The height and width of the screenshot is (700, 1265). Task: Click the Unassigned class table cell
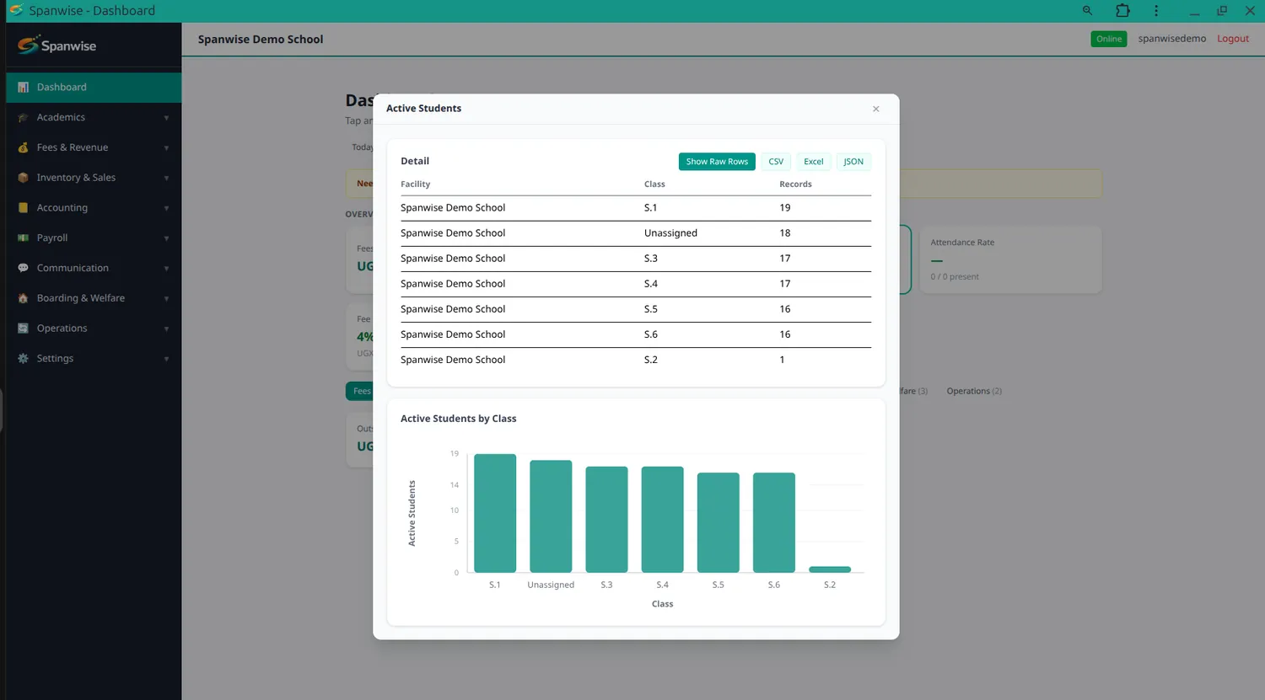670,233
